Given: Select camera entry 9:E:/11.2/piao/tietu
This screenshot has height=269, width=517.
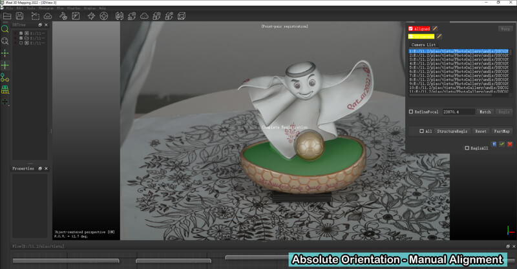Looking at the screenshot, I should 459,84.
